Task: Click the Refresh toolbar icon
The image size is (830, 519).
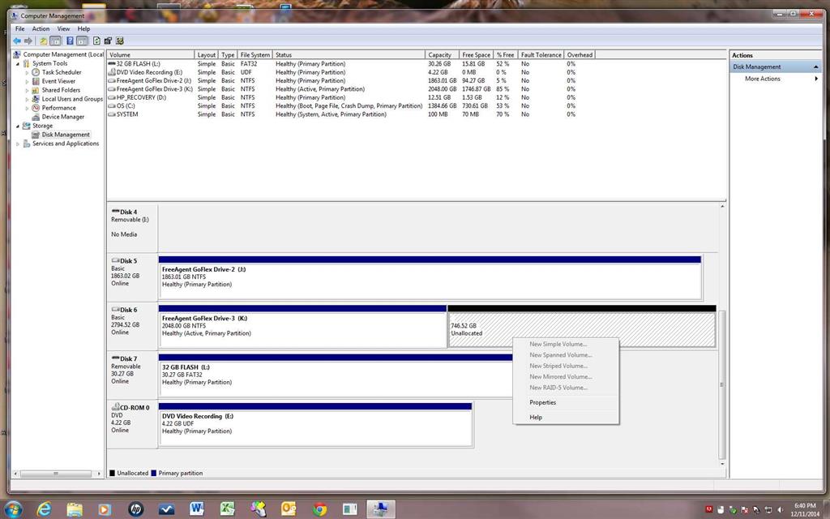Action: tap(97, 41)
